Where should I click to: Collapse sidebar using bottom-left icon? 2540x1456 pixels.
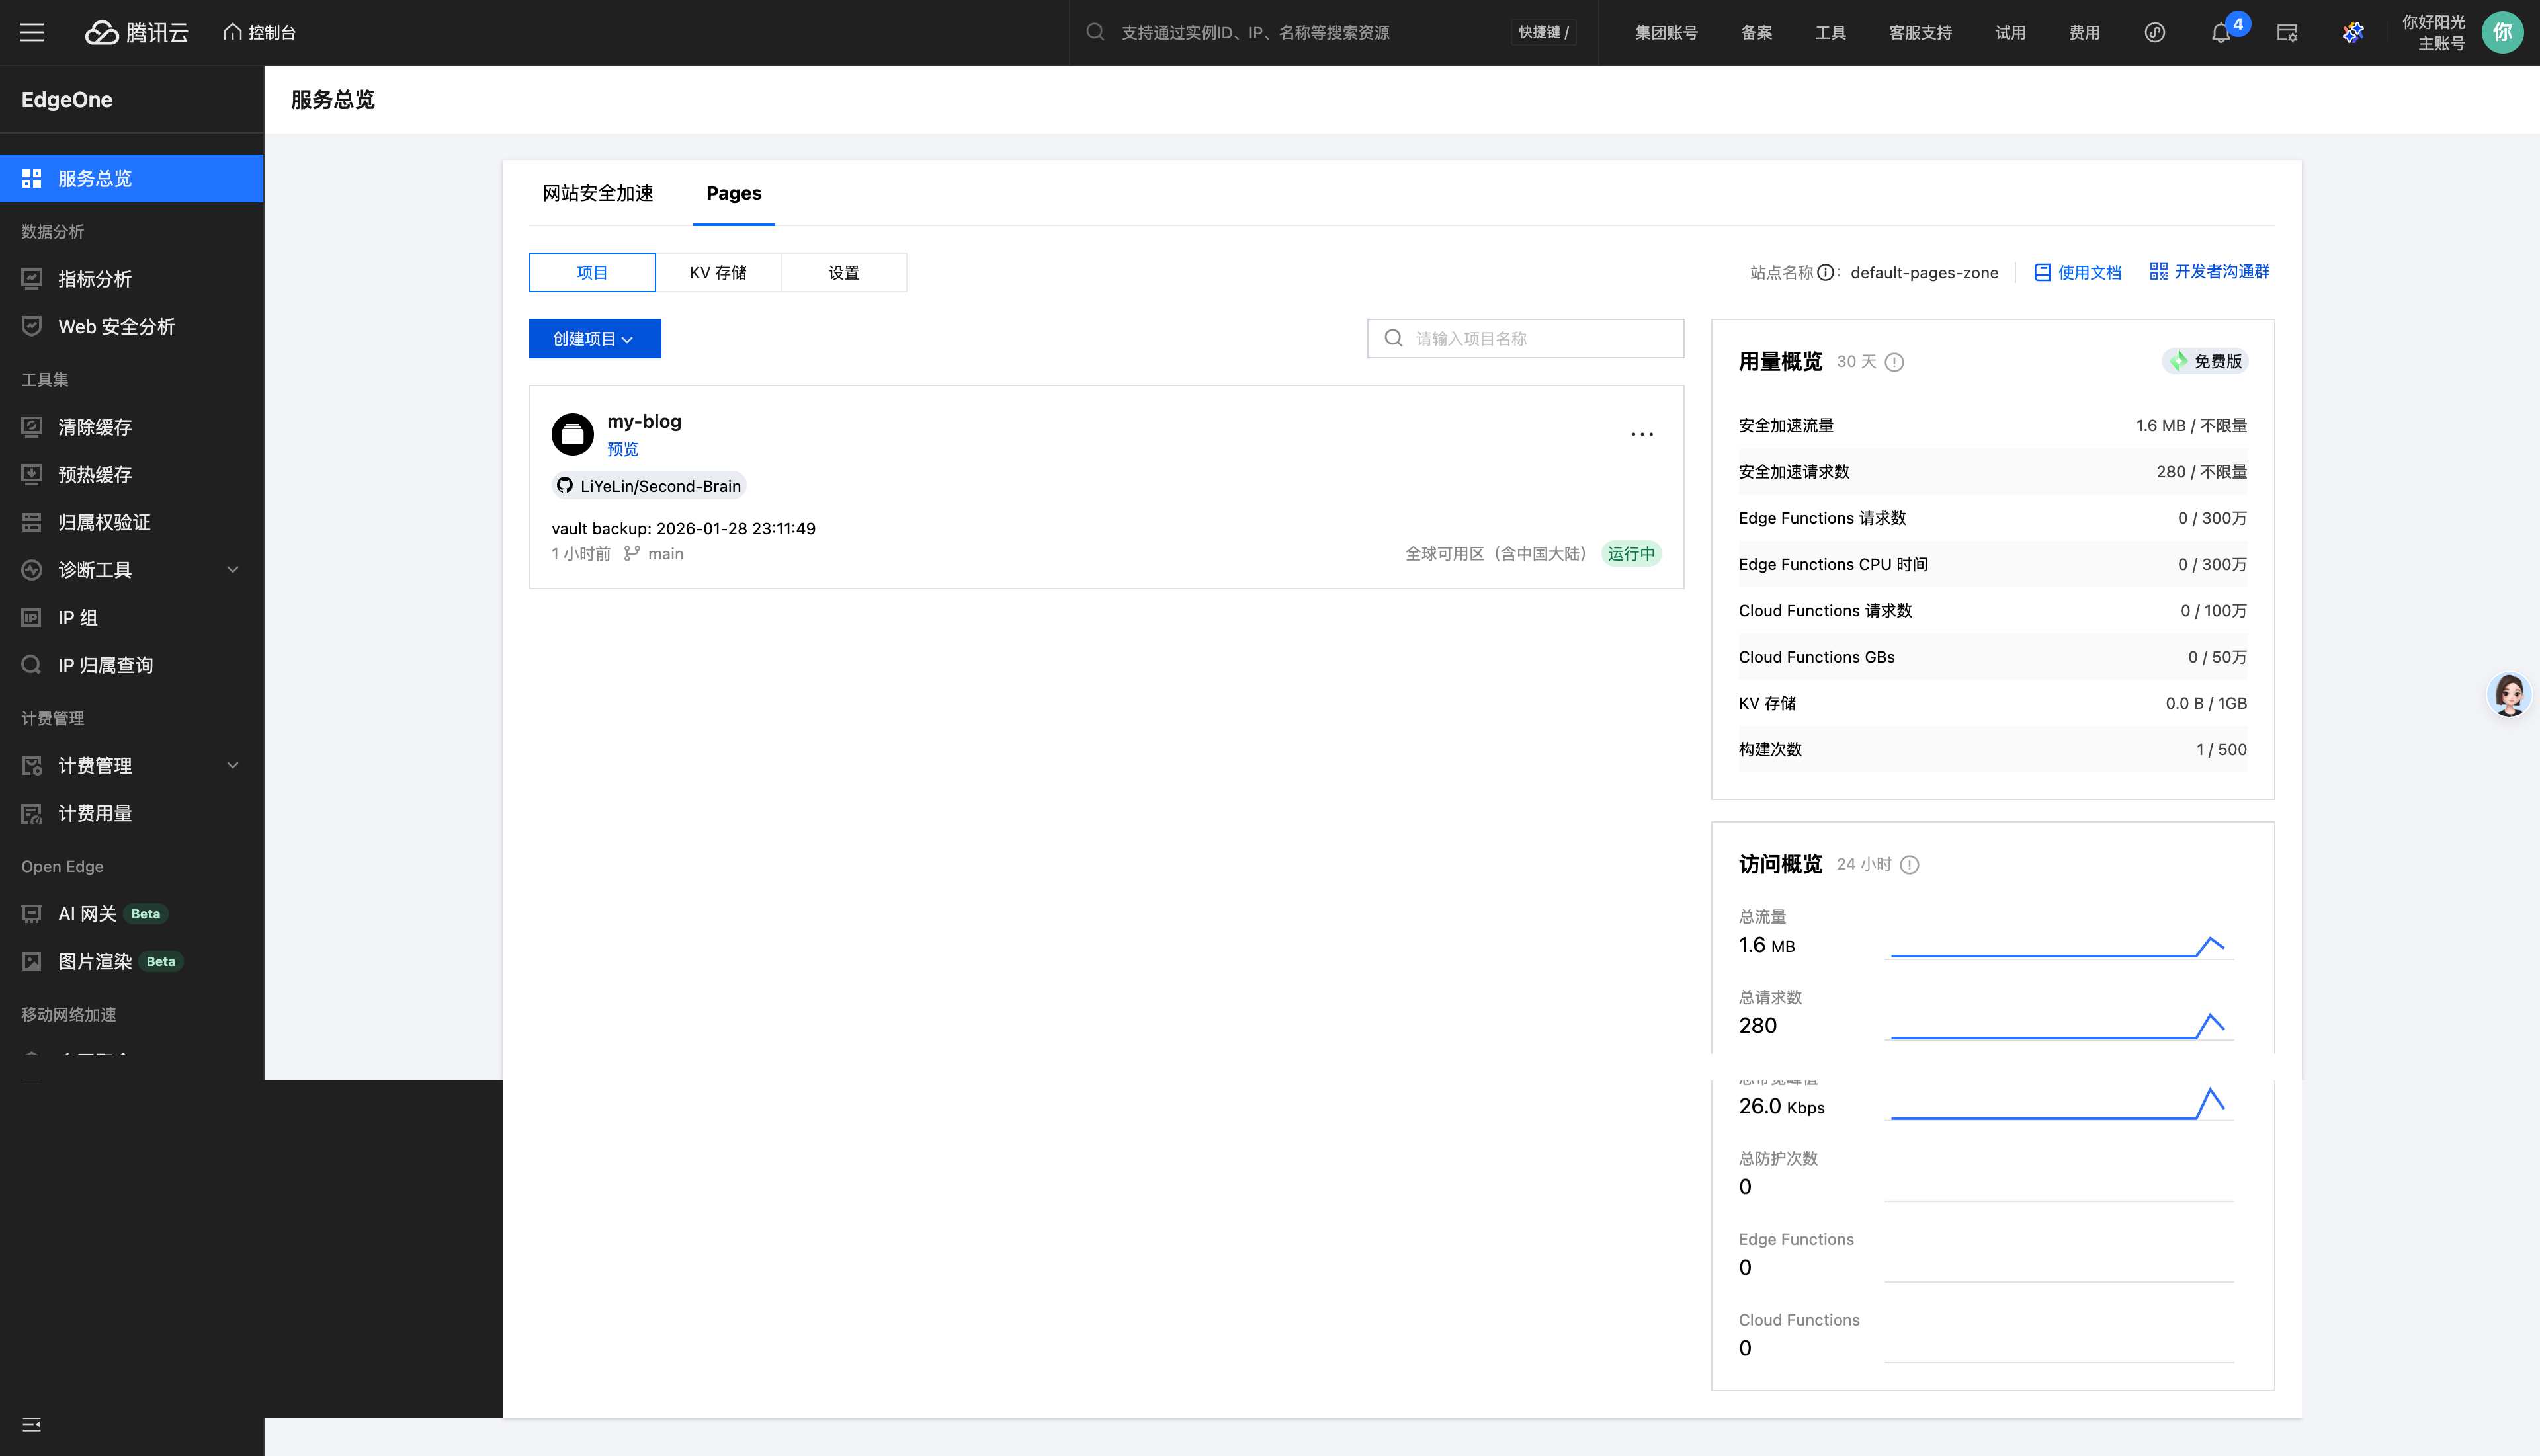[32, 1424]
